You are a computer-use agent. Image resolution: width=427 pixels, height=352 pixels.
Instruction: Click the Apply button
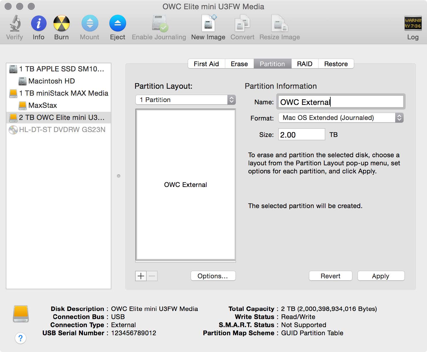tap(381, 276)
